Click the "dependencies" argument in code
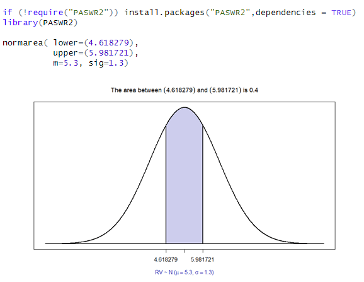The image size is (364, 282). 285,13
